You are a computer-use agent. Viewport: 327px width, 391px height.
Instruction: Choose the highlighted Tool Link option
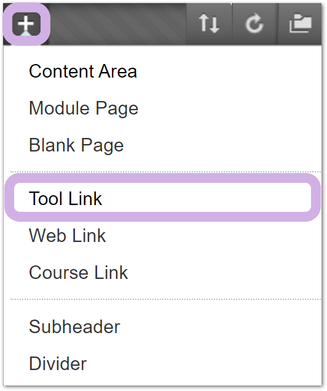tap(65, 198)
